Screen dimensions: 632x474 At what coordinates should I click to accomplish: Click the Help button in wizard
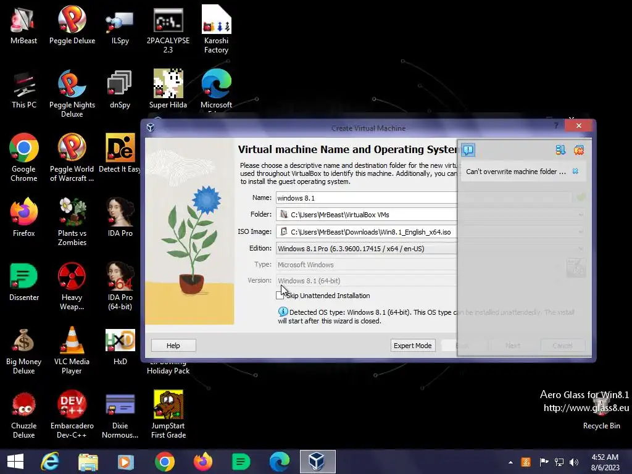click(x=173, y=346)
